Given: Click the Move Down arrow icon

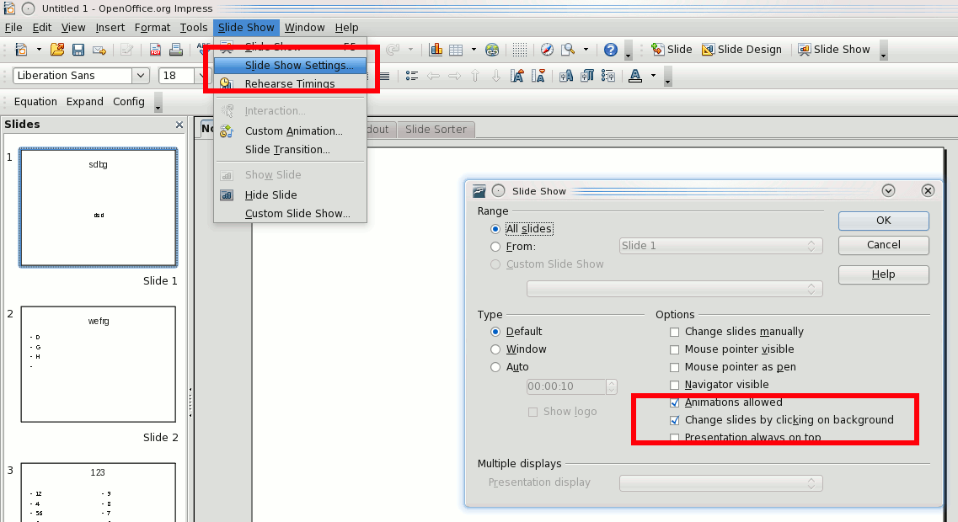Looking at the screenshot, I should coord(496,76).
